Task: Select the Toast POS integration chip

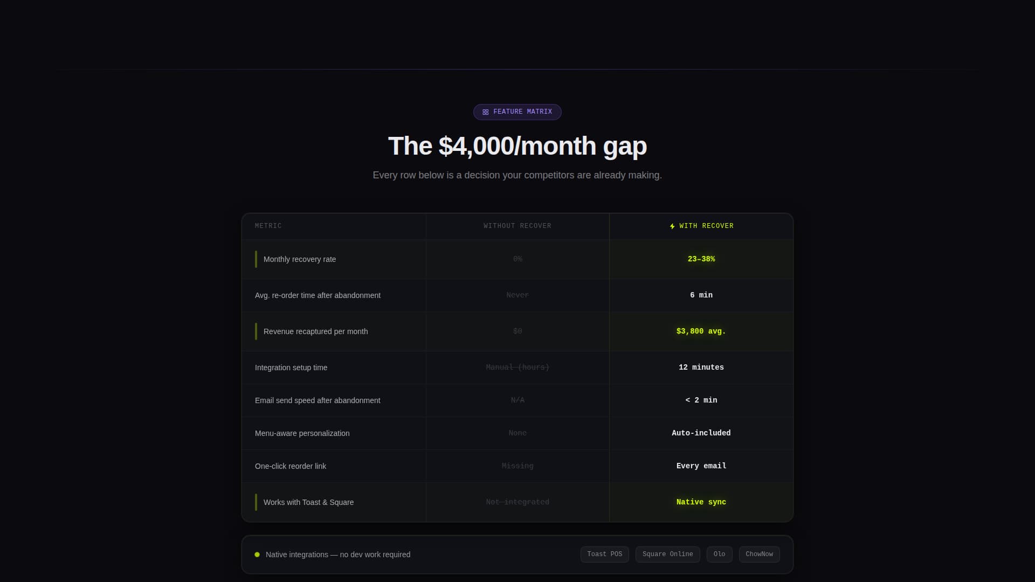Action: click(604, 555)
